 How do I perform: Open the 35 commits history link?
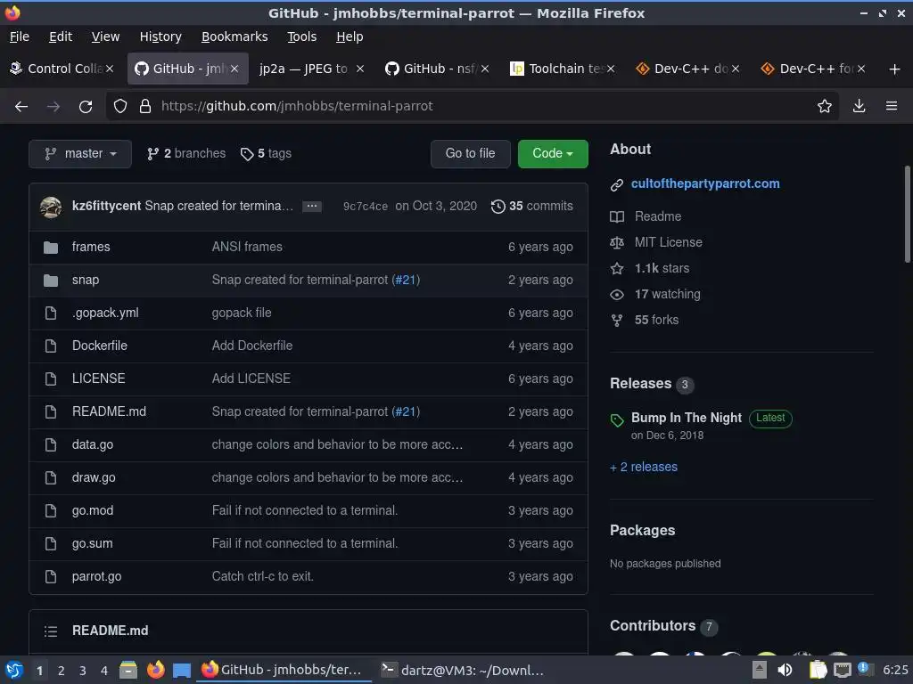(532, 207)
